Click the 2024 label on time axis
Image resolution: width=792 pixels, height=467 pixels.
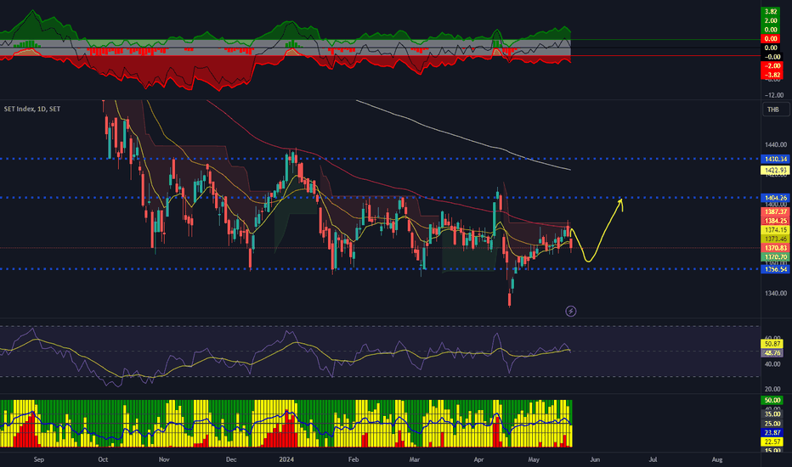286,460
